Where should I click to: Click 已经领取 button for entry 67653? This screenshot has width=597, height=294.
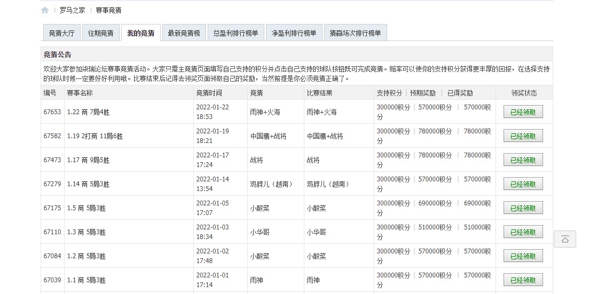click(x=523, y=112)
